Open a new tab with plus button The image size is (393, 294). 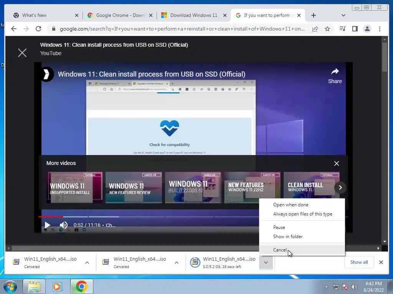(313, 15)
